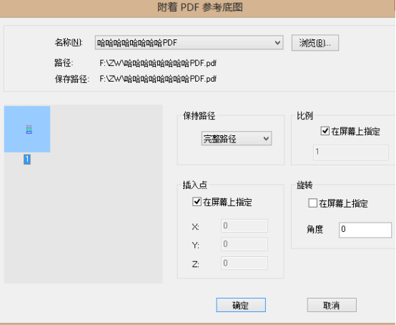Open the name dropdown arrow

[x=277, y=42]
